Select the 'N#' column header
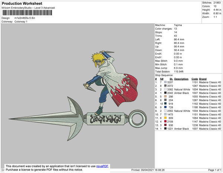Image resolution: width=223 pixels, height=173 pixels. click(162, 79)
